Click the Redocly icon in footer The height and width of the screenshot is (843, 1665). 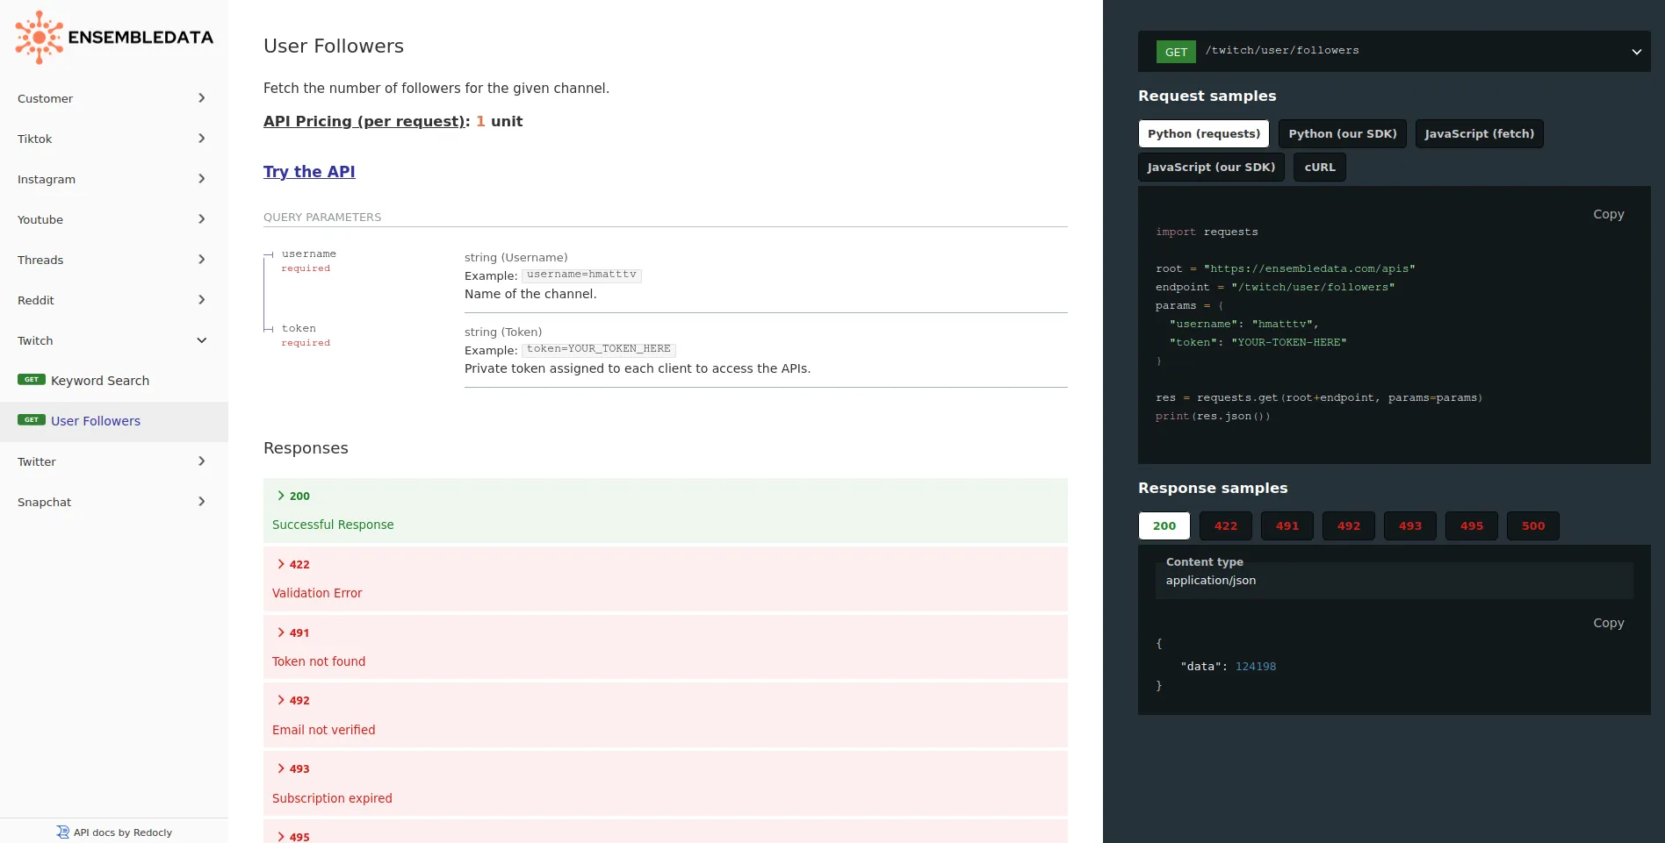(x=62, y=832)
